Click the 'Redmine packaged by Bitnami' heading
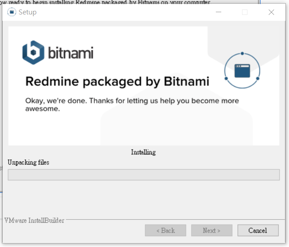 pyautogui.click(x=117, y=81)
